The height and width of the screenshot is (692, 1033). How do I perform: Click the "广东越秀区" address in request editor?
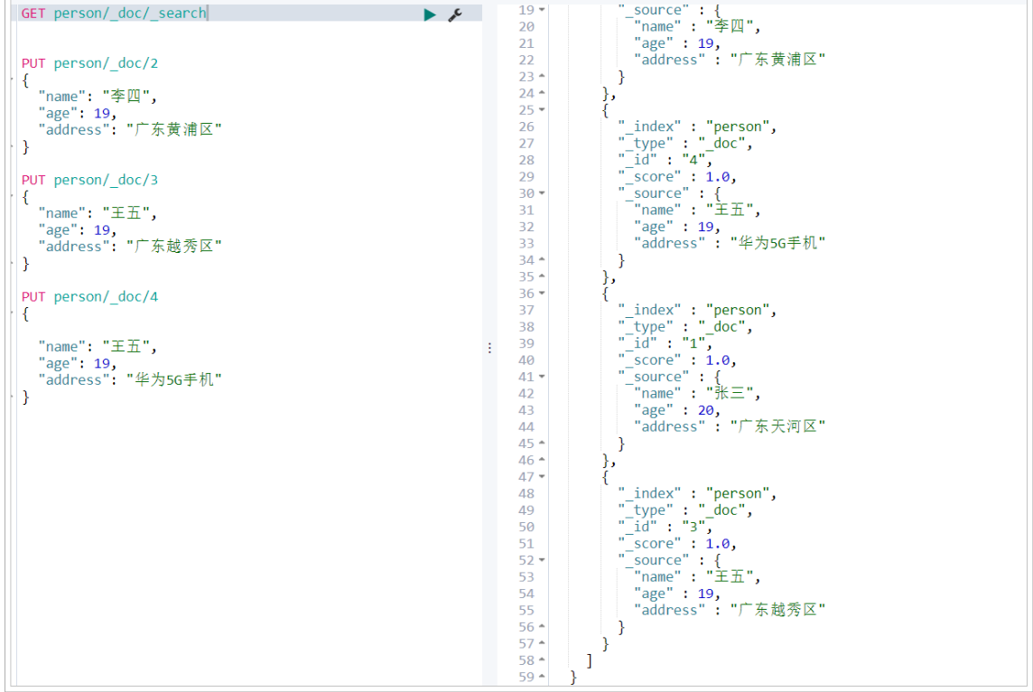[174, 247]
